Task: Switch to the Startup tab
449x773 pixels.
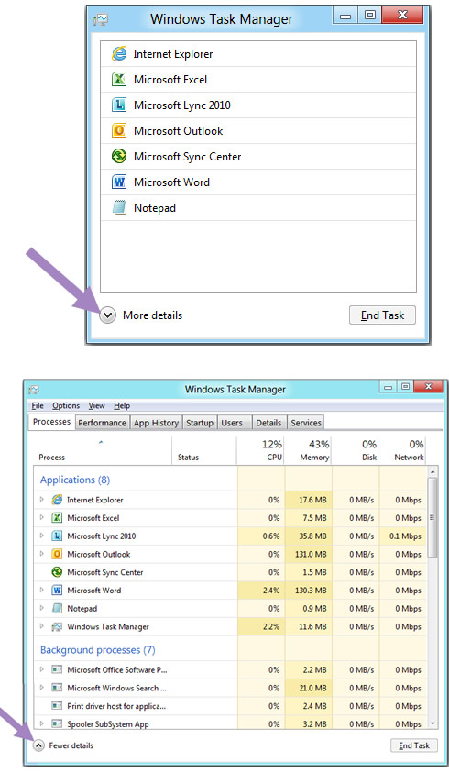Action: [x=200, y=423]
